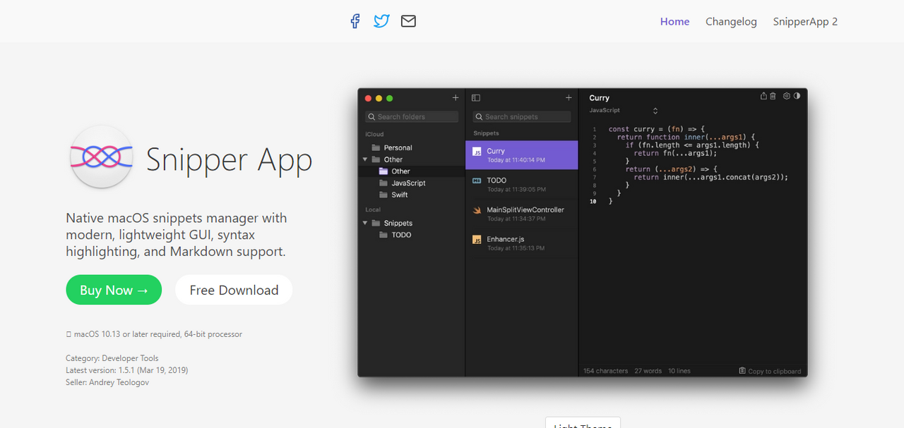Screen dimensions: 904x428
Task: Click the TODO folder icon under Snippets
Action: point(383,235)
